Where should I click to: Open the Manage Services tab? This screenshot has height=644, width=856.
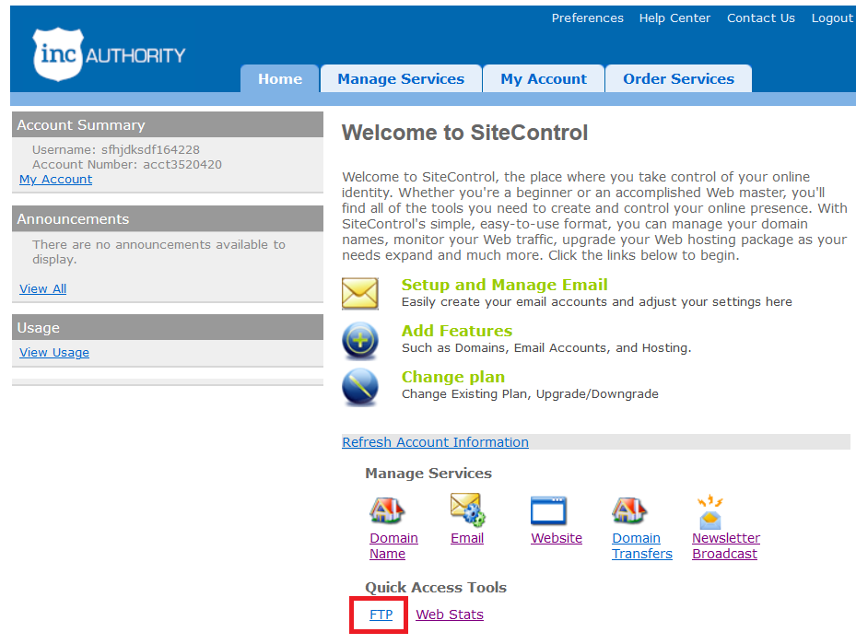pos(401,78)
